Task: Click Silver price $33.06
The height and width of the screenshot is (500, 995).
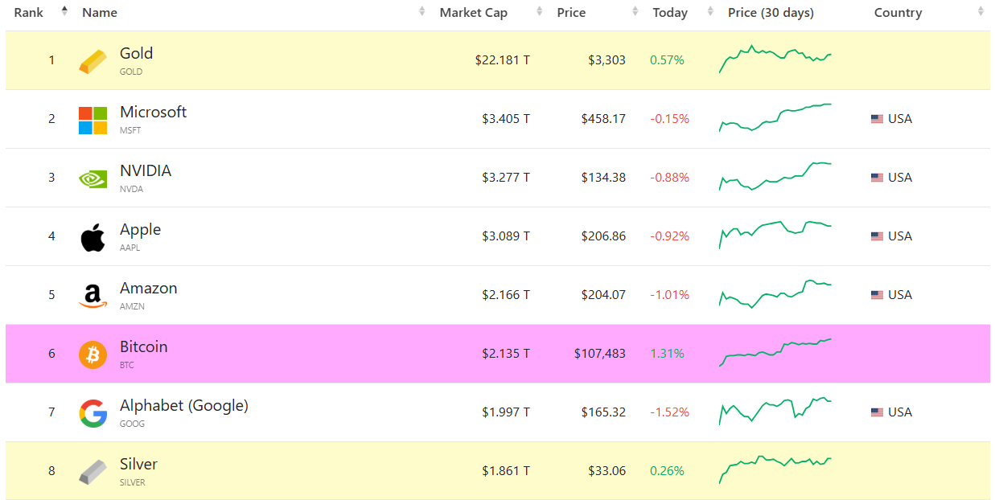Action: 606,471
